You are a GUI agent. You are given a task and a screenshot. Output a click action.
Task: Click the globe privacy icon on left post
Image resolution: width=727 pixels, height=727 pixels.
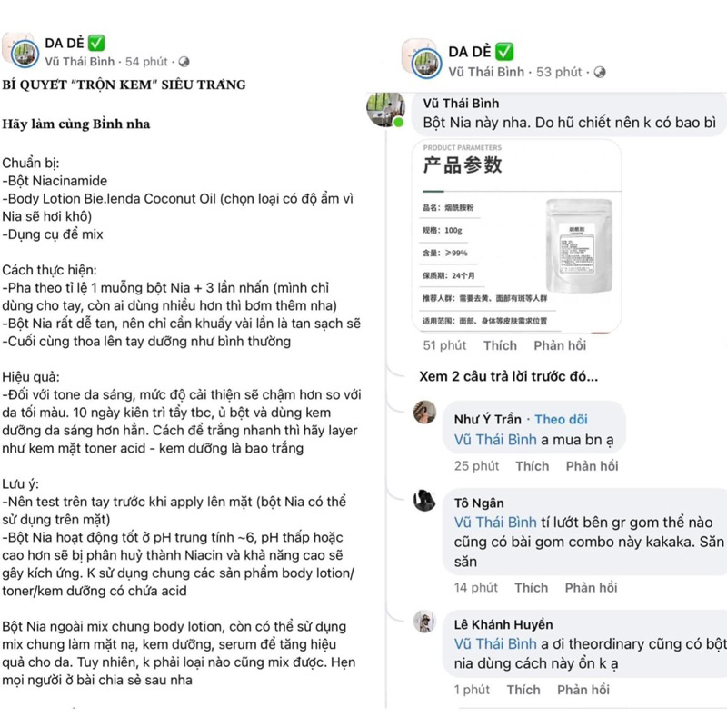tap(184, 62)
